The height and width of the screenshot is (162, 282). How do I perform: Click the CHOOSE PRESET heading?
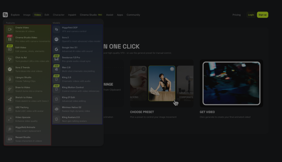coord(142,112)
